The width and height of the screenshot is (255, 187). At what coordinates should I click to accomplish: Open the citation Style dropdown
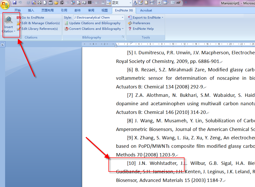pos(122,18)
